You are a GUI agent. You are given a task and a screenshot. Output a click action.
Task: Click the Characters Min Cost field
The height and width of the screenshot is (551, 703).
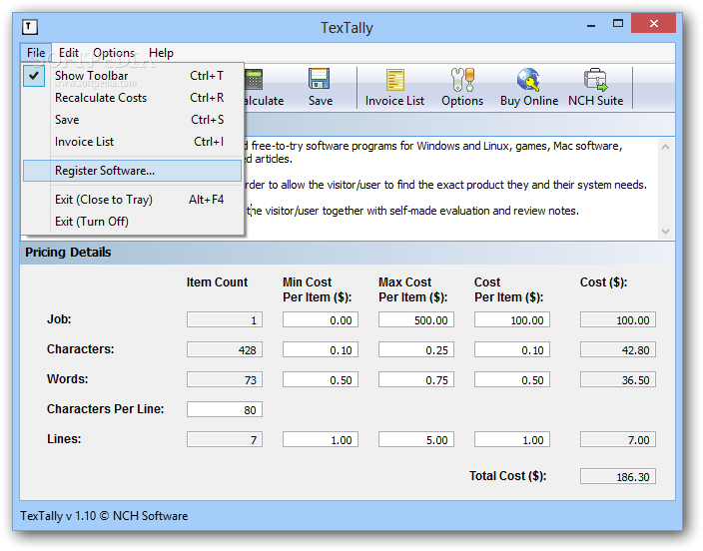(321, 350)
